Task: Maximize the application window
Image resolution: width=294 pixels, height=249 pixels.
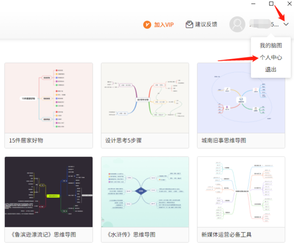Action: [271, 4]
